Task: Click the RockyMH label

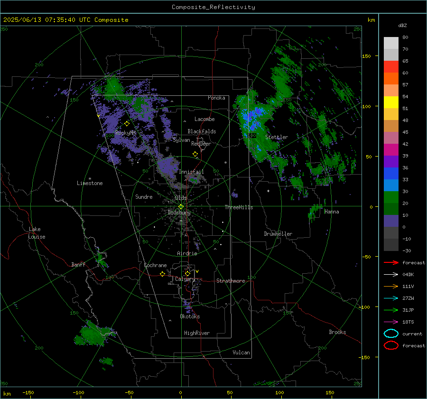Action: coord(126,133)
